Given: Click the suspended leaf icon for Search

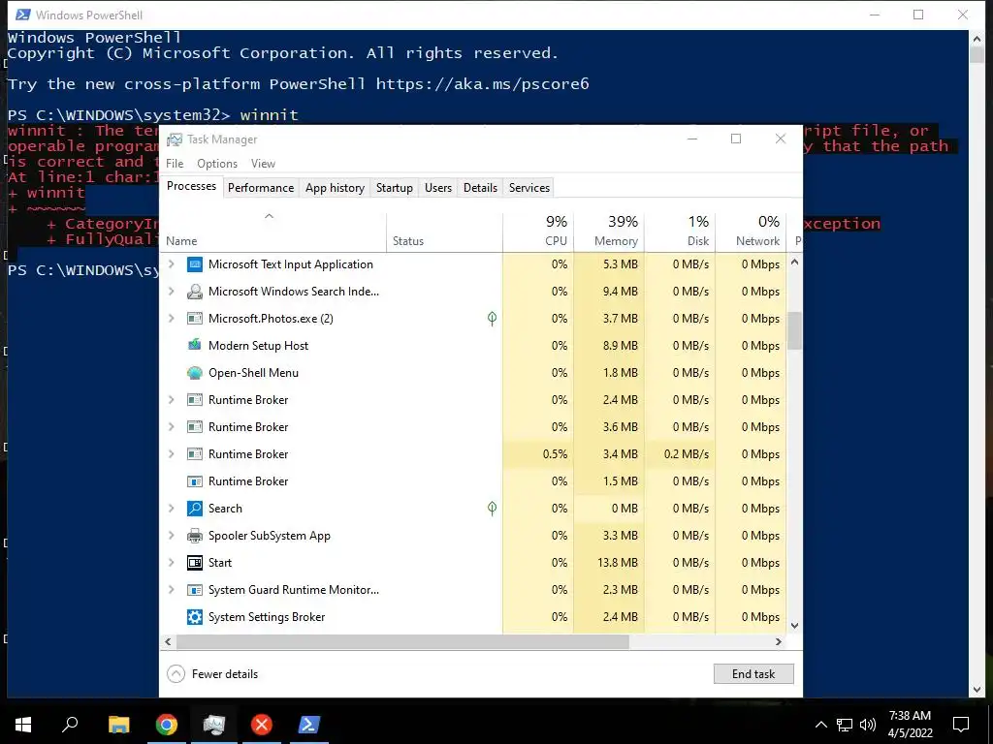Looking at the screenshot, I should point(492,508).
